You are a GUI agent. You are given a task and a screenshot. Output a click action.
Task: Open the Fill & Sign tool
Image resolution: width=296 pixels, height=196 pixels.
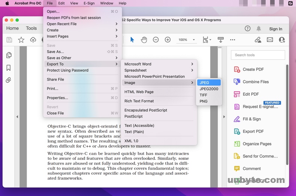click(247, 119)
